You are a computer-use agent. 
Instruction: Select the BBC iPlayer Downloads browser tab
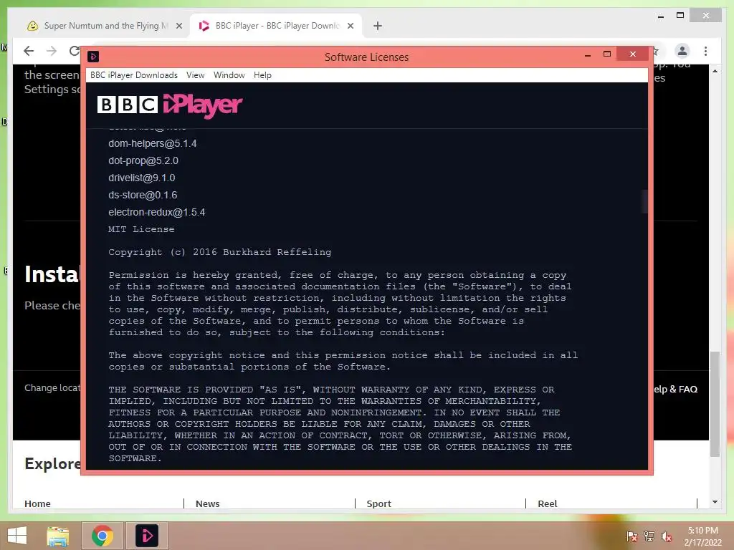[277, 26]
